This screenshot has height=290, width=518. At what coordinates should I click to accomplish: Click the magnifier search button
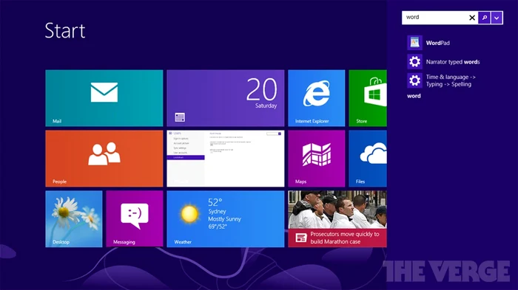click(484, 18)
